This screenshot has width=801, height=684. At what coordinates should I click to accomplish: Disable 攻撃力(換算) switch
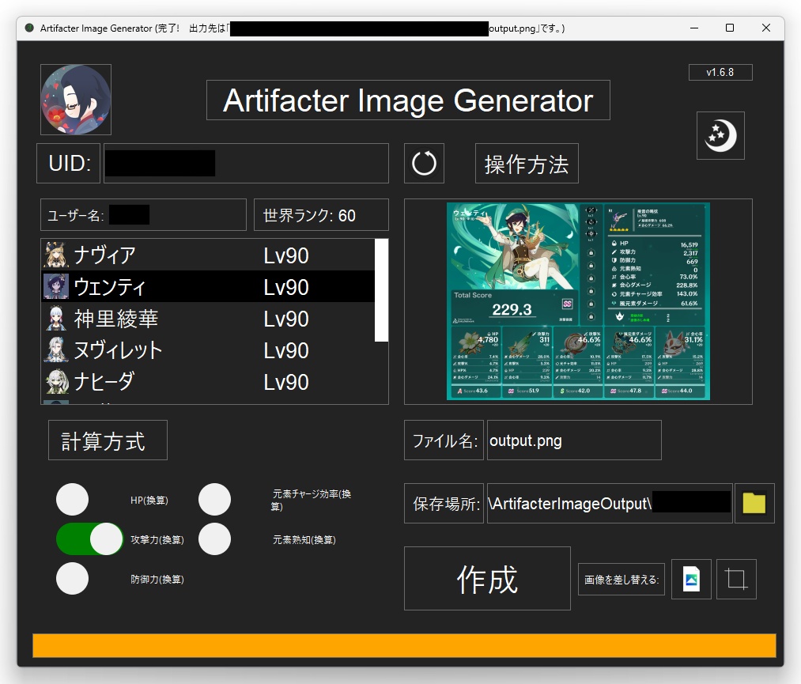tap(90, 539)
